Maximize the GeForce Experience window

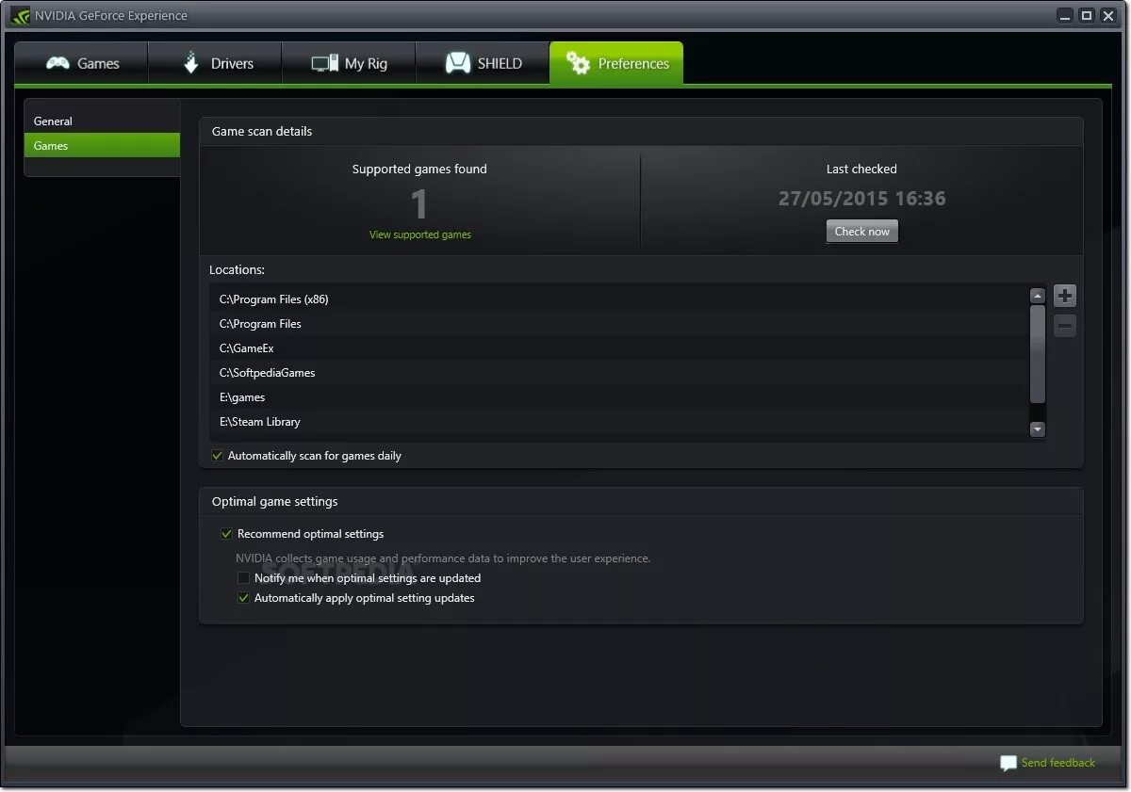tap(1087, 15)
